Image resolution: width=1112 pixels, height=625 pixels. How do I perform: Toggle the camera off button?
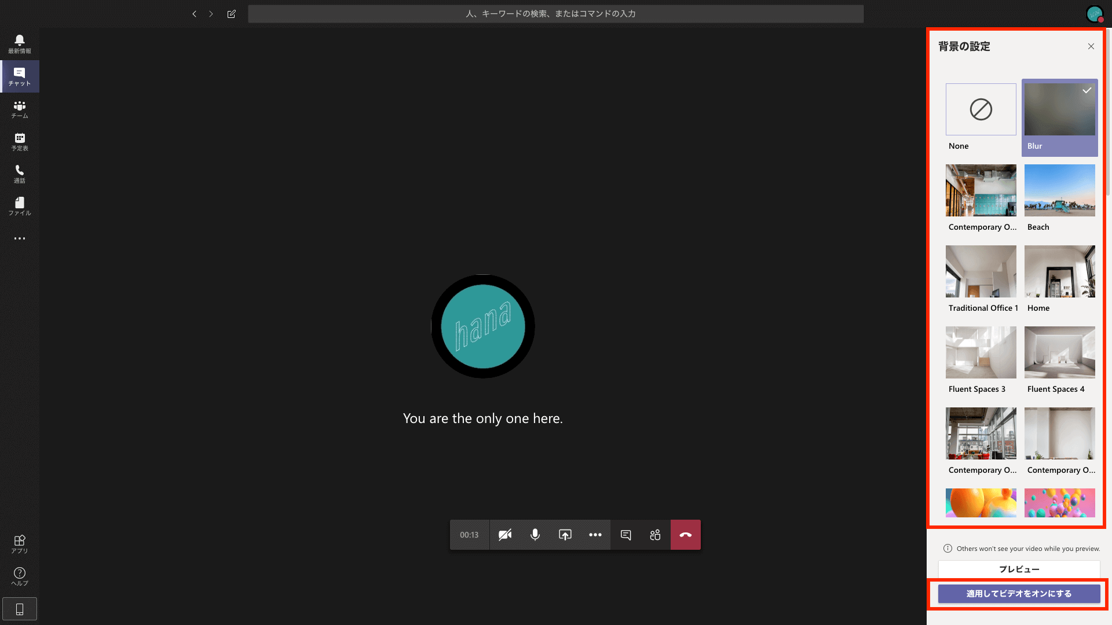coord(504,534)
